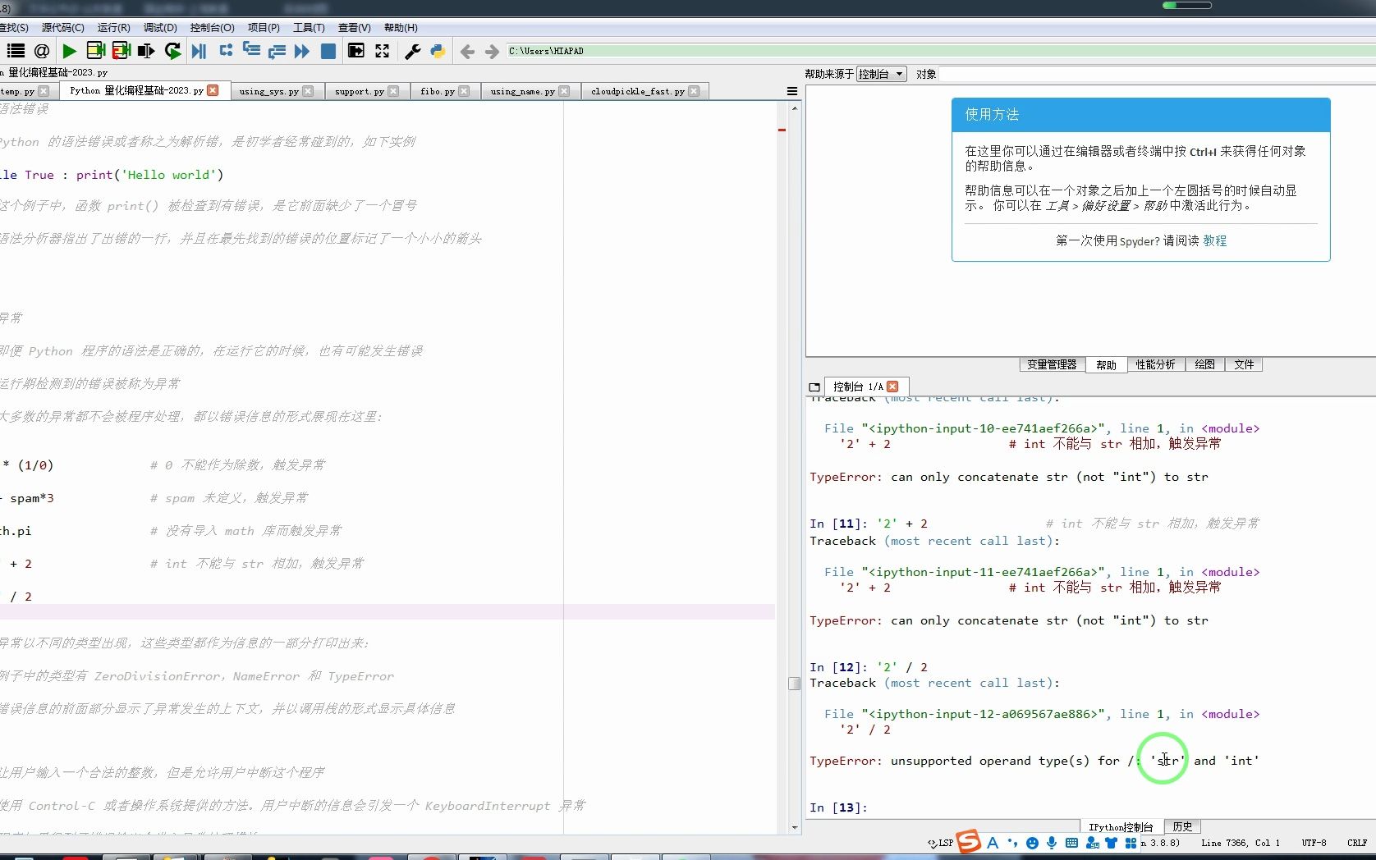Image resolution: width=1376 pixels, height=860 pixels.
Task: Continue debugging with double arrow icon
Action: pyautogui.click(x=302, y=51)
